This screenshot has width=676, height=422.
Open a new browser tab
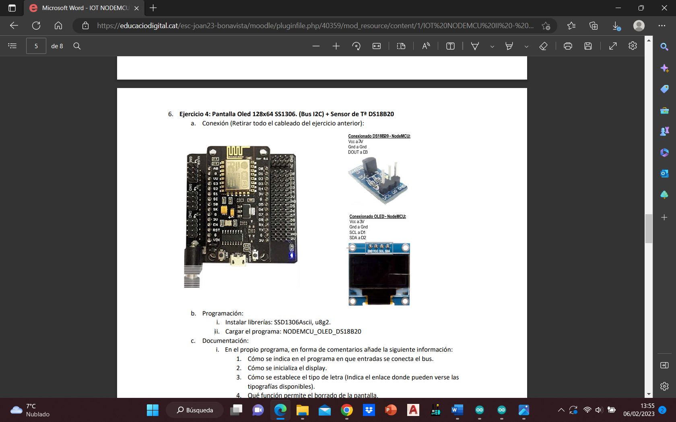pyautogui.click(x=153, y=8)
